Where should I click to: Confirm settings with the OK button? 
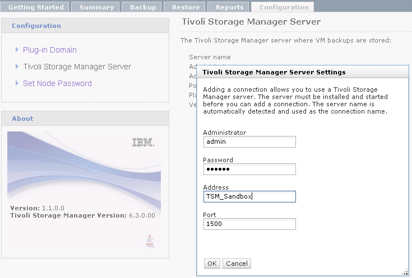(x=211, y=263)
